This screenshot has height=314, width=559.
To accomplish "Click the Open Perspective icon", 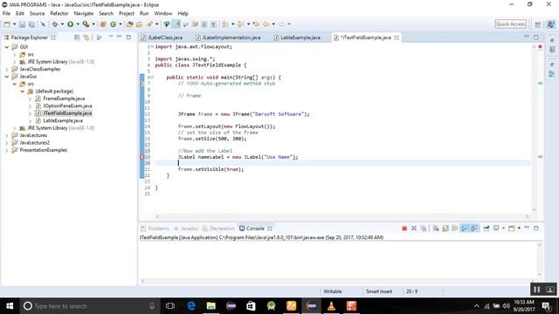I will pos(538,24).
